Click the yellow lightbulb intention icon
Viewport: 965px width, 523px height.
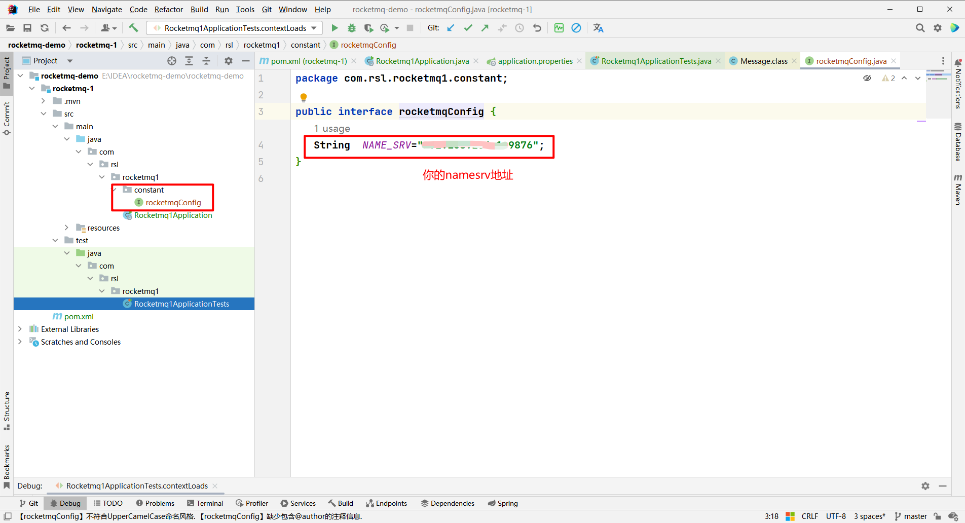[x=304, y=97]
